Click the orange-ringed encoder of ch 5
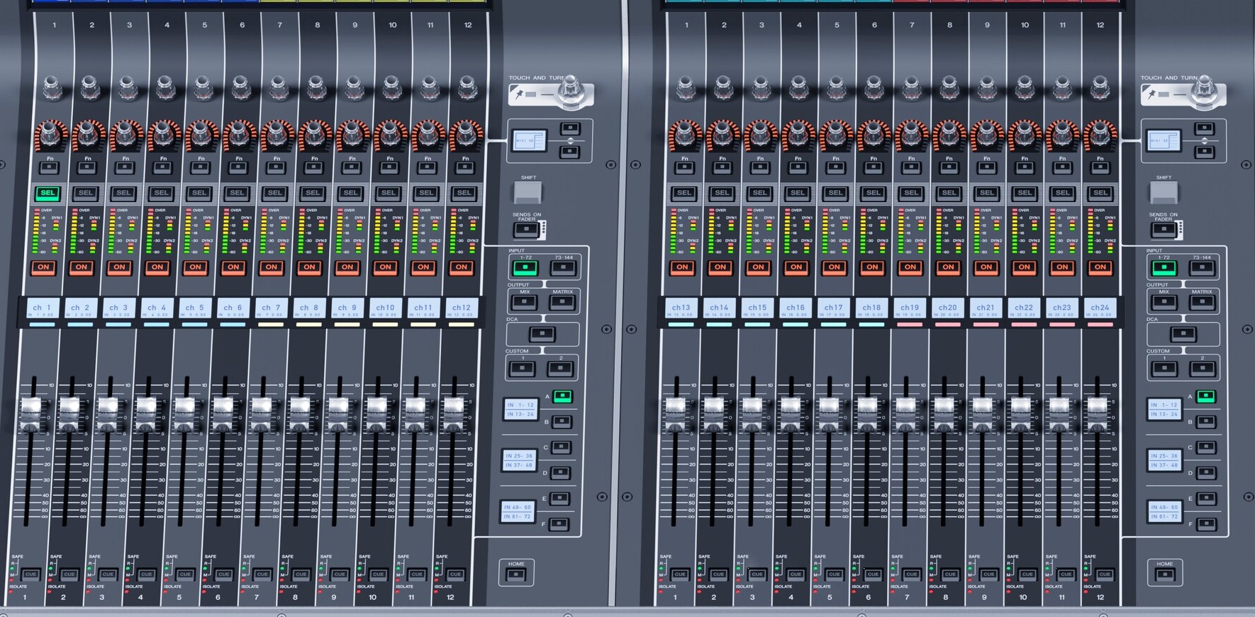The width and height of the screenshot is (1255, 617). coord(200,133)
